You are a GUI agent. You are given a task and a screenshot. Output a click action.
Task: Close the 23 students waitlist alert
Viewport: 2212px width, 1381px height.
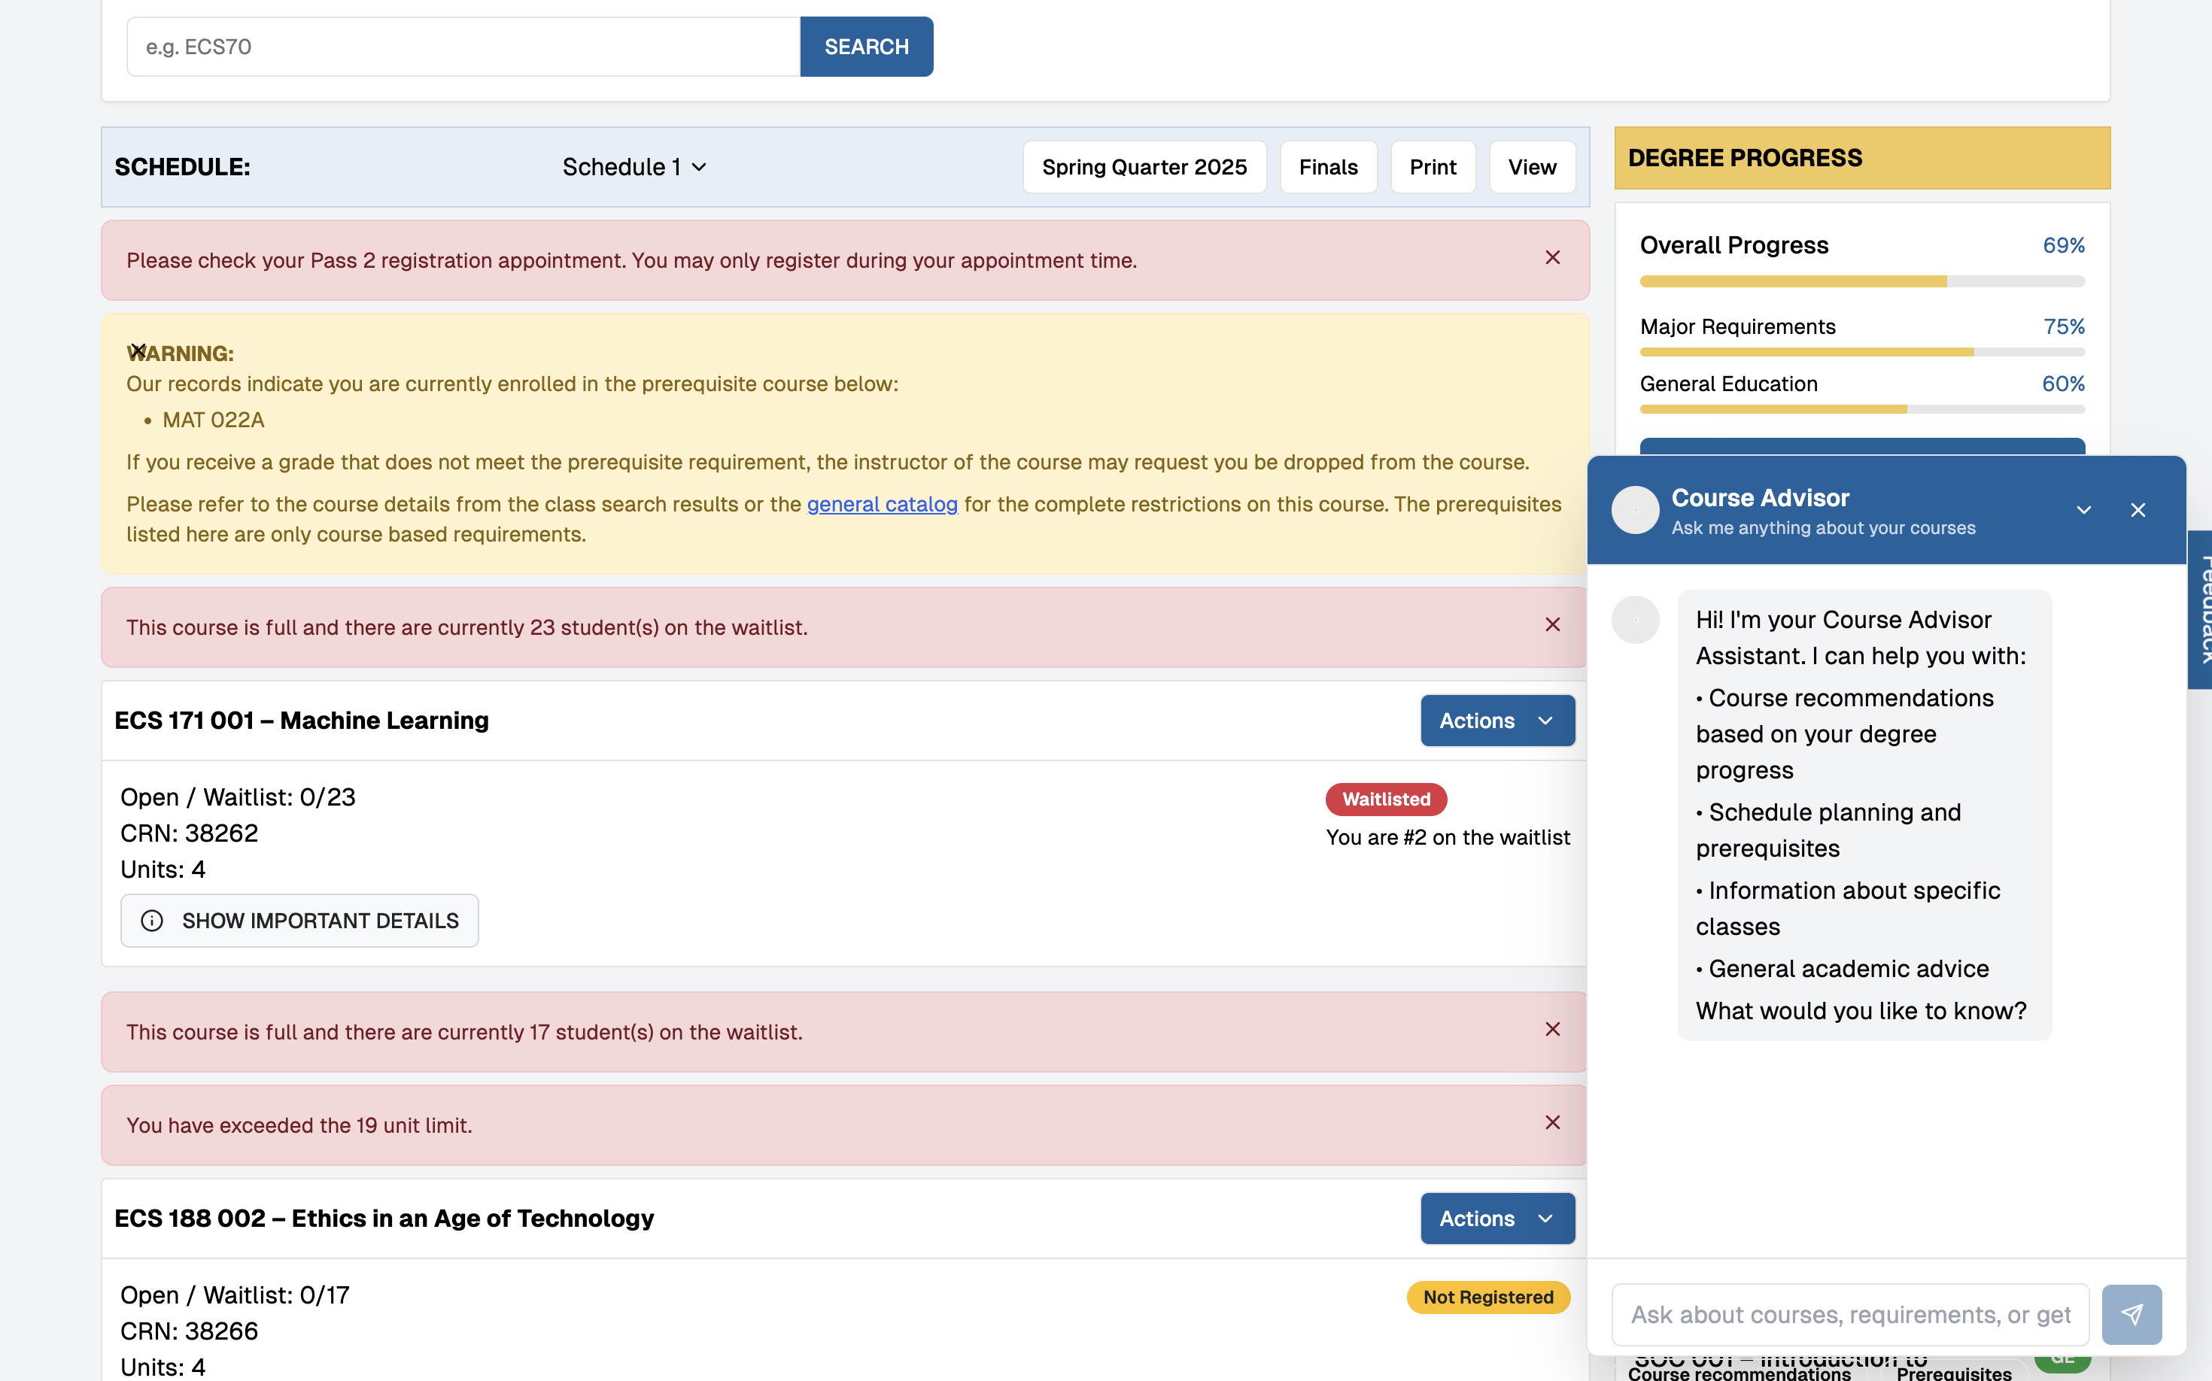[1551, 625]
